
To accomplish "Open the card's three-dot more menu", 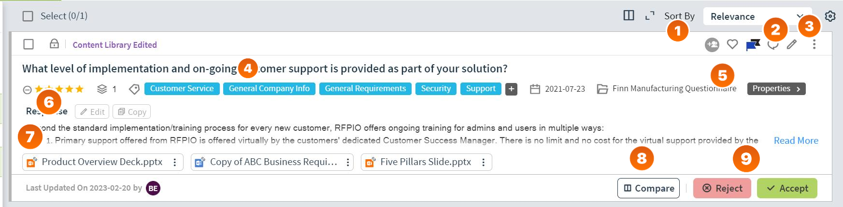I will point(814,44).
